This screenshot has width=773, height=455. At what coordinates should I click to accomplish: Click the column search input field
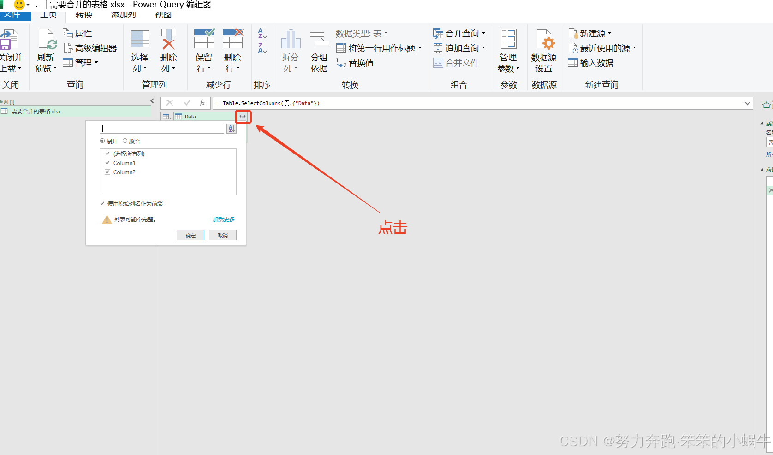tap(162, 129)
